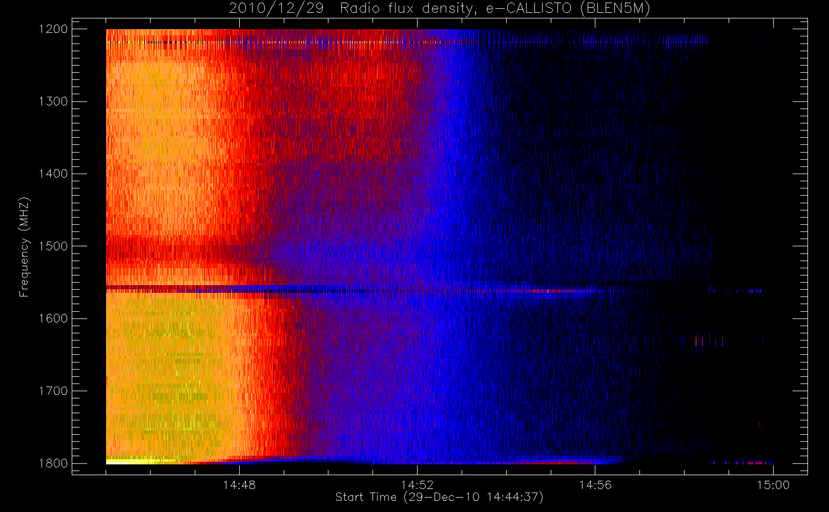Select the 1400 frequency axis label
The image size is (829, 512).
pos(53,174)
